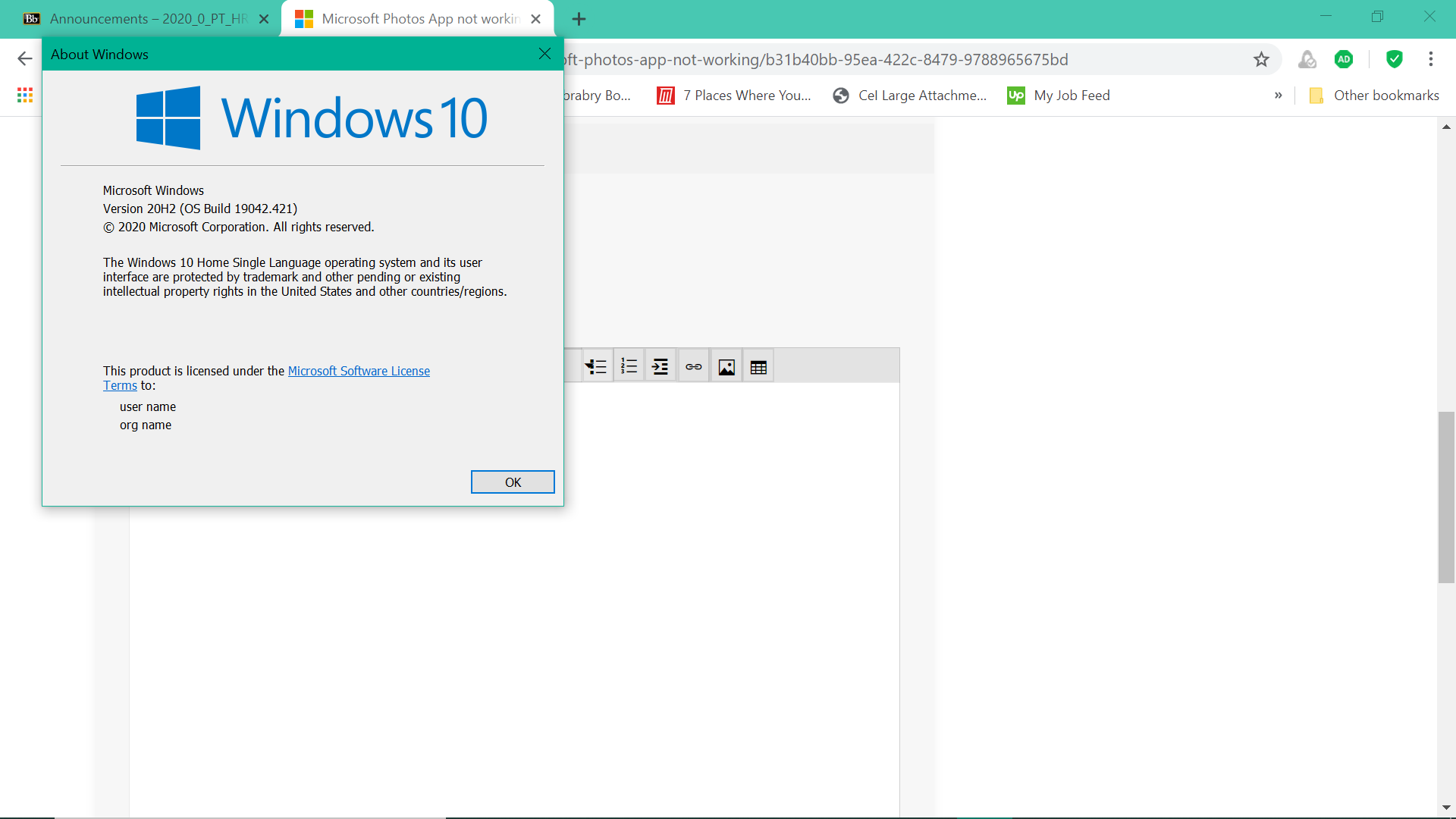Click the increase indent editor icon
Viewport: 1456px width, 819px height.
(661, 367)
